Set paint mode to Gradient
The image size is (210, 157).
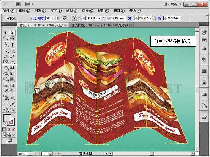[9, 129]
